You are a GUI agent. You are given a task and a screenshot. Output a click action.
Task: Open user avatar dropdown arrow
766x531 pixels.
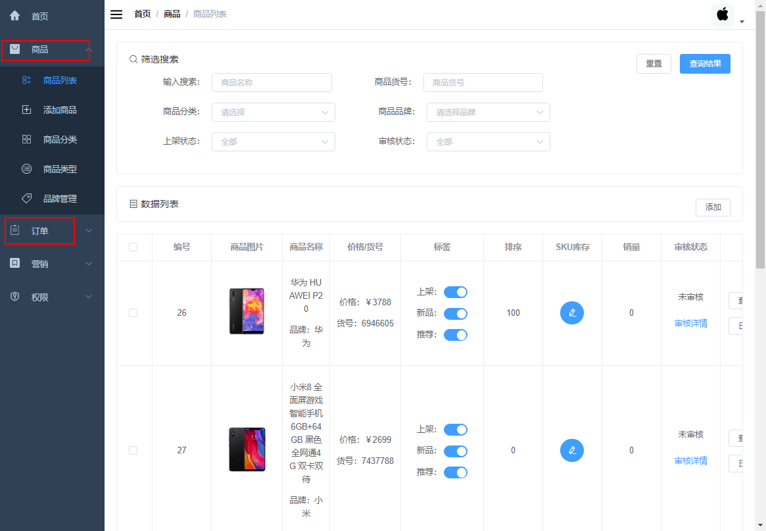click(x=742, y=22)
